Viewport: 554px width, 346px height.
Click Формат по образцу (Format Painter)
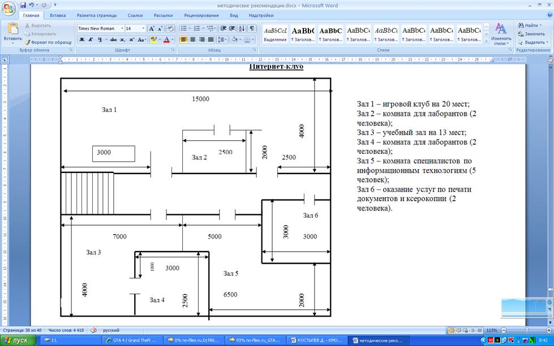[x=48, y=42]
